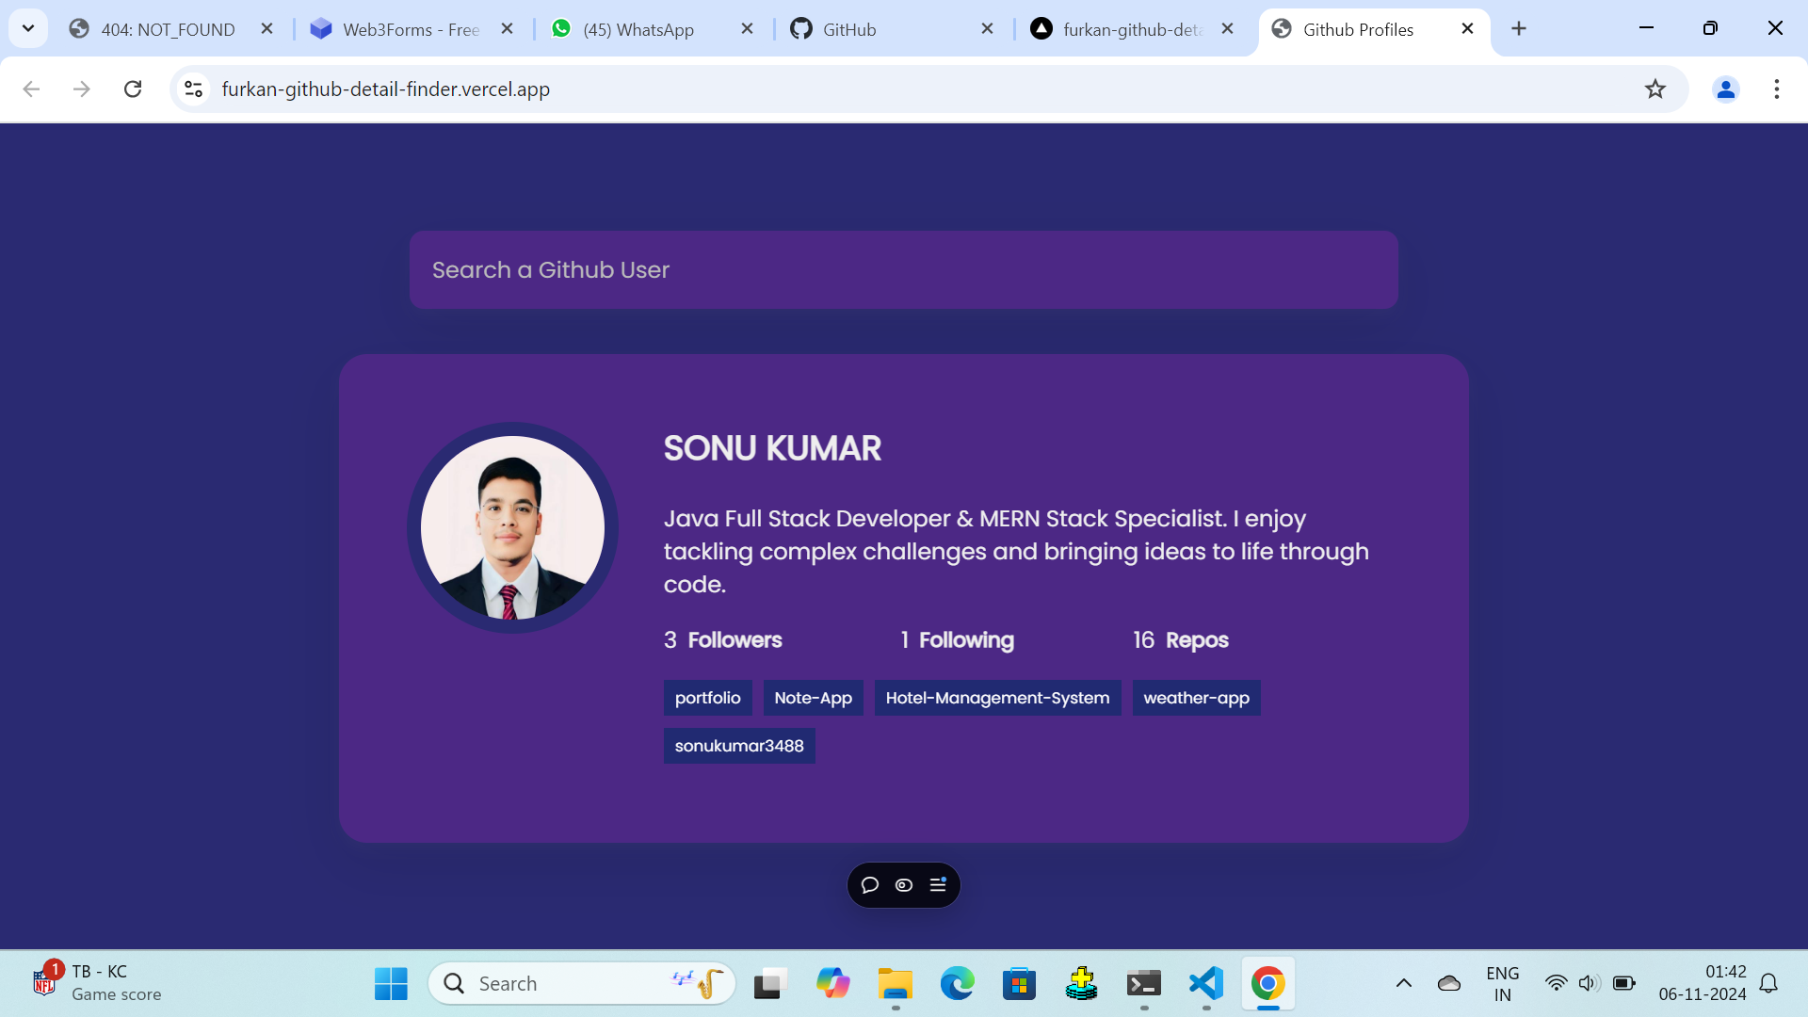Viewport: 1808px width, 1017px height.
Task: Open Visual Studio Code from taskbar
Action: 1206,983
